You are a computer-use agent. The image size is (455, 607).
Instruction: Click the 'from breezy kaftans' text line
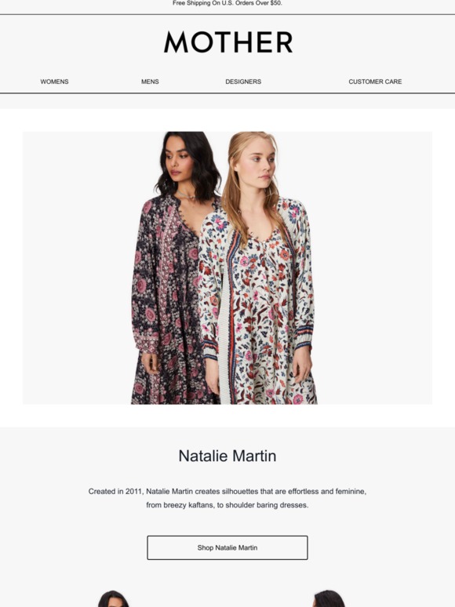pos(227,505)
